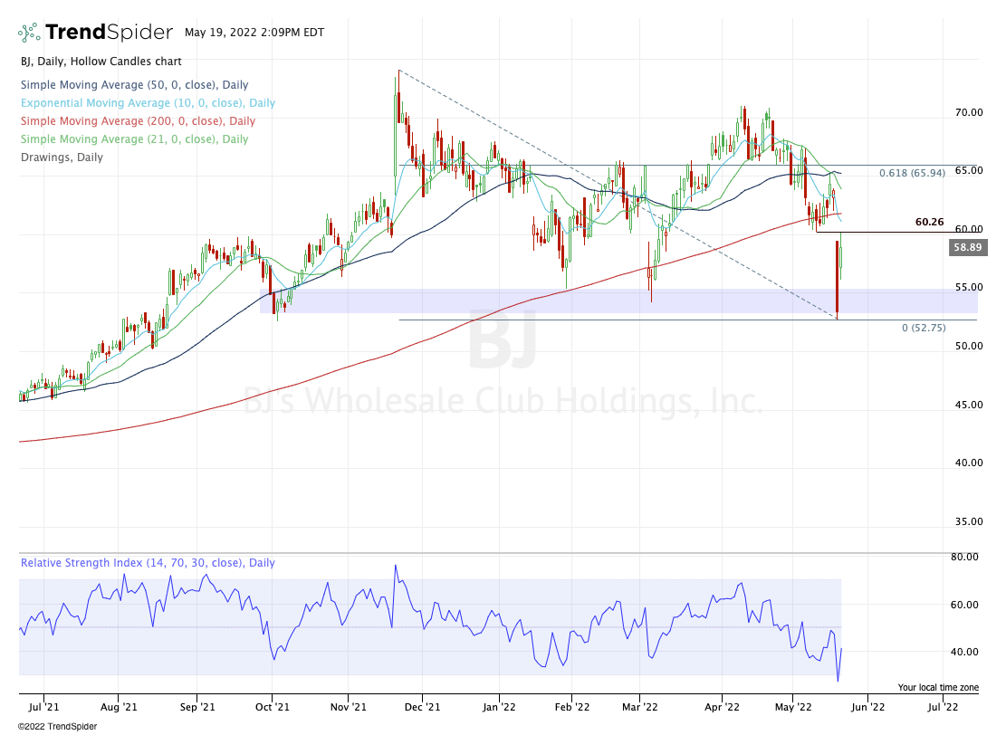Click the 40.00 RSI axis label
Viewport: 1006px width, 735px height.
[x=964, y=652]
